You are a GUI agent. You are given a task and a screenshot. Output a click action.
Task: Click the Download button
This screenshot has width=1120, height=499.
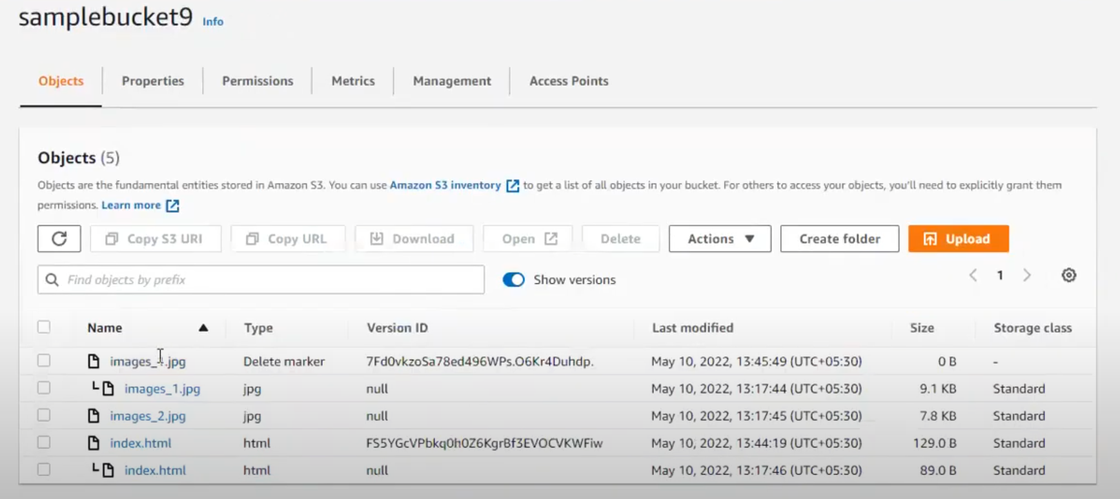click(x=414, y=239)
